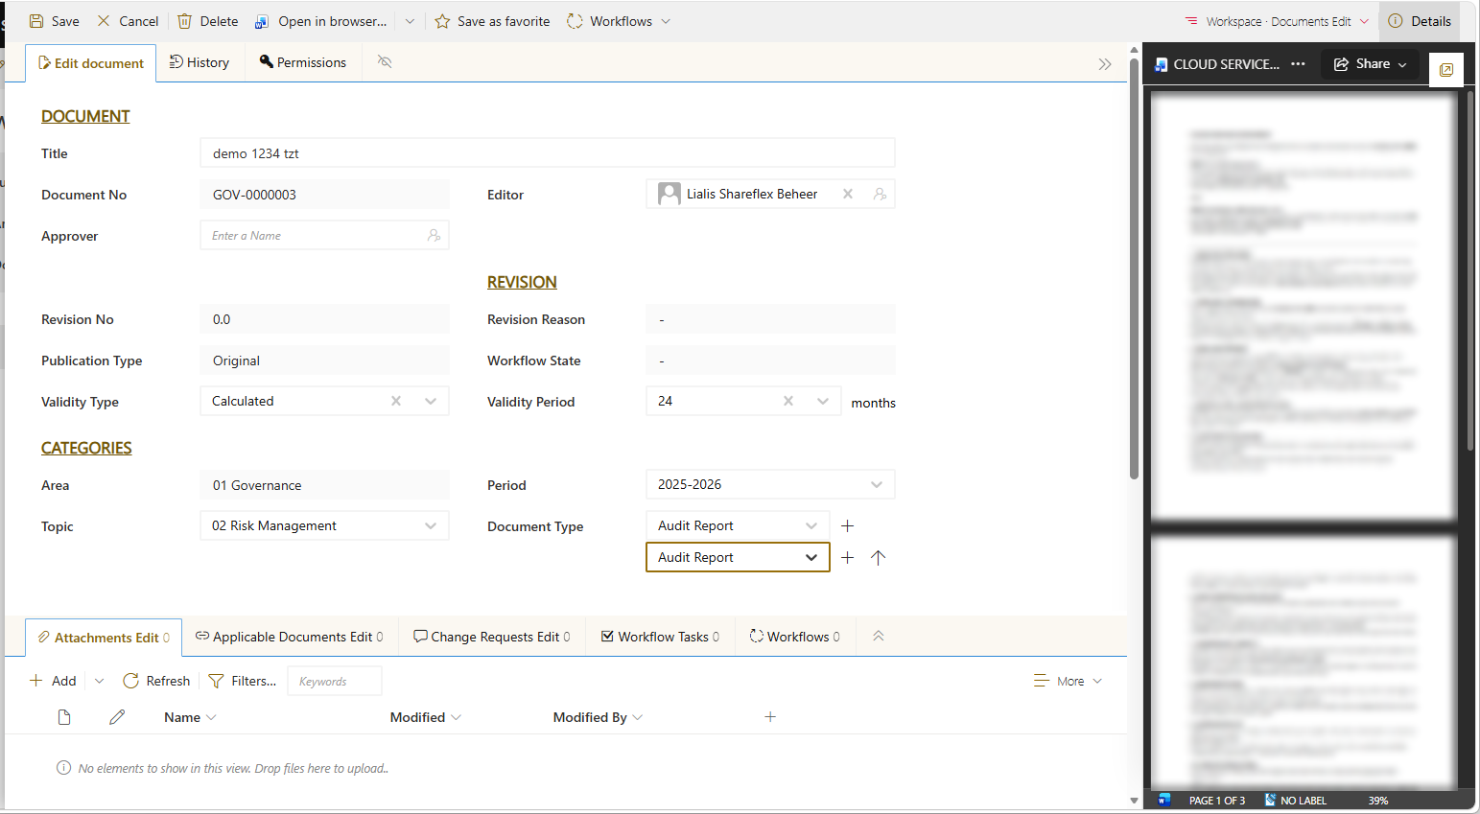Click the Keywords search field
Screen dimensions: 1480x814
tap(335, 681)
